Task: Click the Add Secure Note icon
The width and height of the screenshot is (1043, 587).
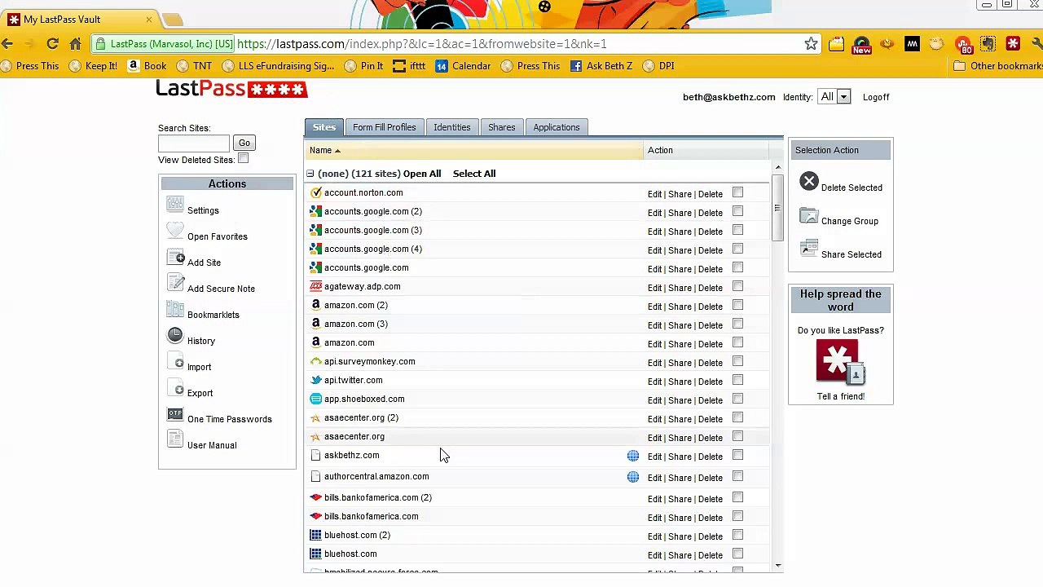Action: 175,283
